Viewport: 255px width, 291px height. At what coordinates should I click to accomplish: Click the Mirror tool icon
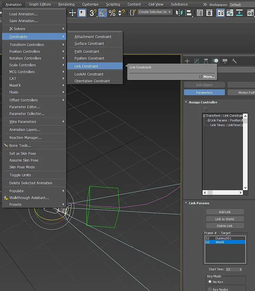click(179, 13)
